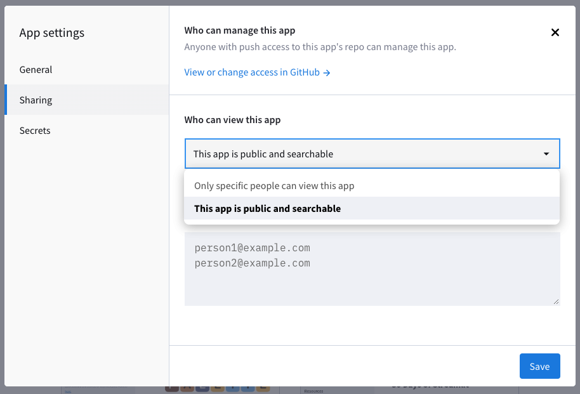Switch to the General settings section
This screenshot has height=394, width=580.
point(36,69)
